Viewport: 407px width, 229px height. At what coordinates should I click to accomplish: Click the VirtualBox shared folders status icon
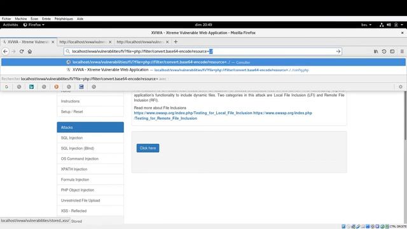[363, 226]
